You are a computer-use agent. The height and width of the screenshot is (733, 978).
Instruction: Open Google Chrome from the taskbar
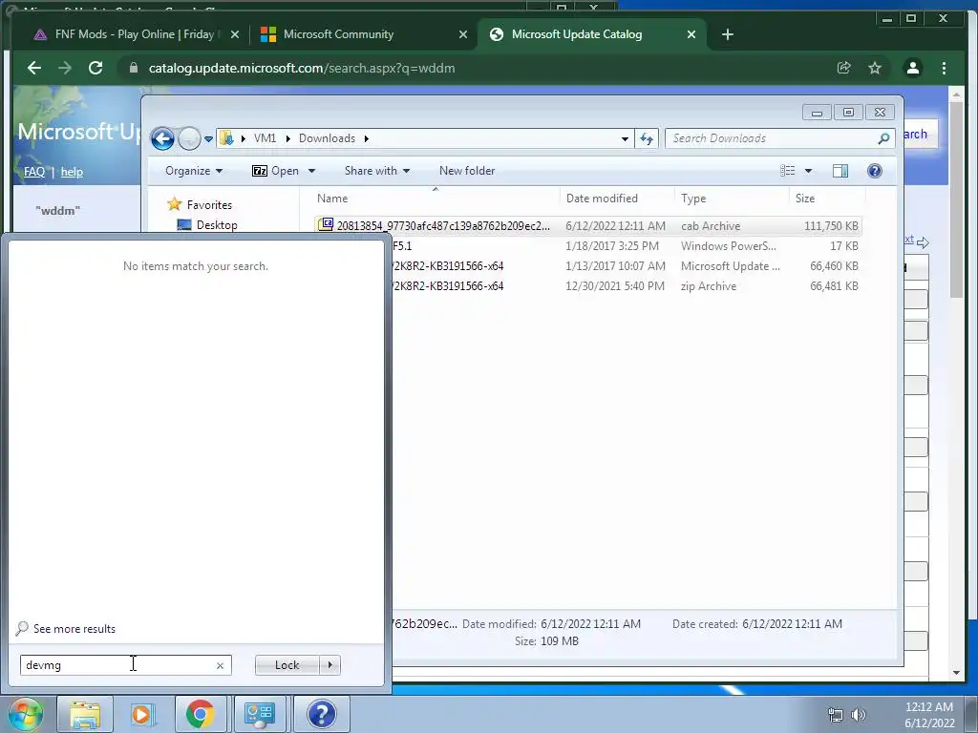(201, 714)
